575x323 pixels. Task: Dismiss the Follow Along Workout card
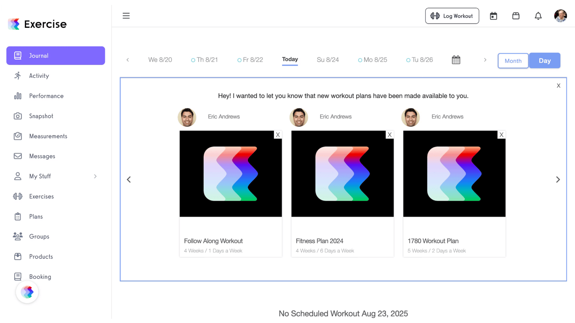pos(278,135)
